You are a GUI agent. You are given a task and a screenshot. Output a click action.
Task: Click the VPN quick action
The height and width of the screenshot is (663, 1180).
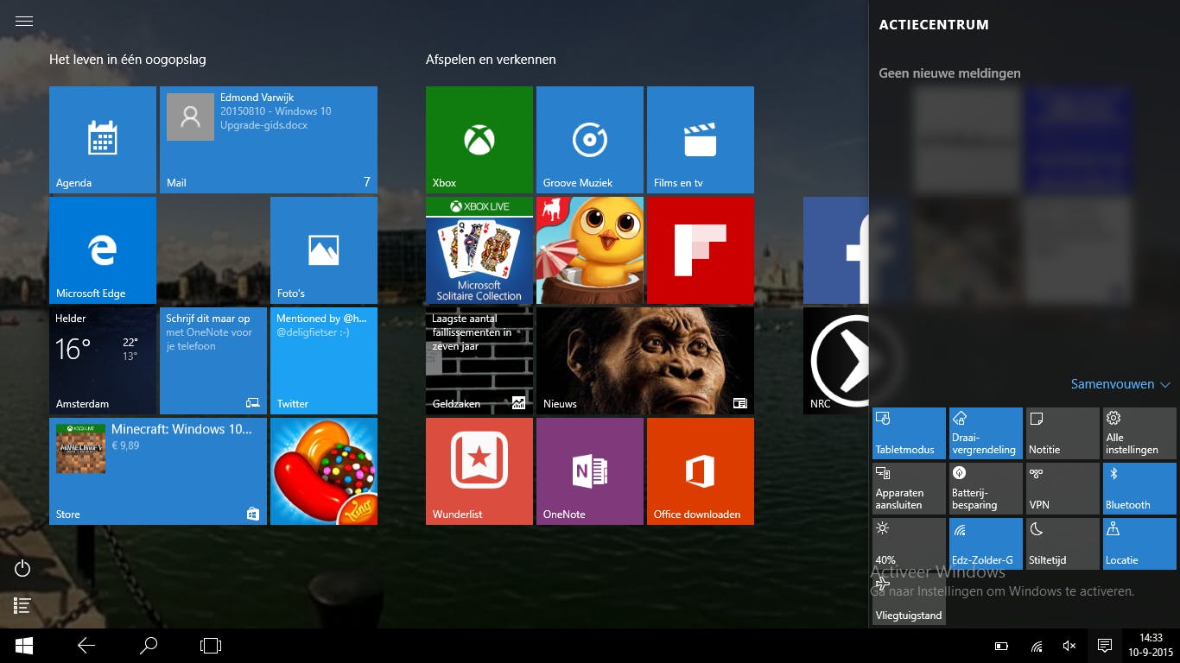[1063, 489]
